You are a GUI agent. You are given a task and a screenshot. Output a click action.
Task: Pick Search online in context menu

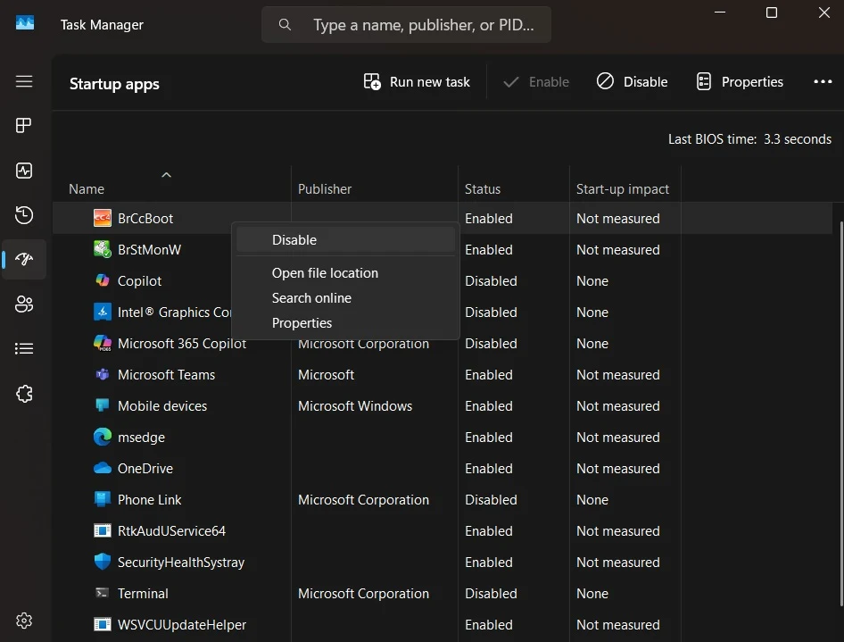[311, 298]
